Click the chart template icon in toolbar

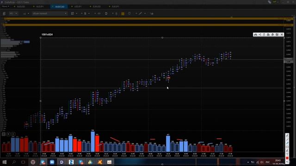pos(72,13)
